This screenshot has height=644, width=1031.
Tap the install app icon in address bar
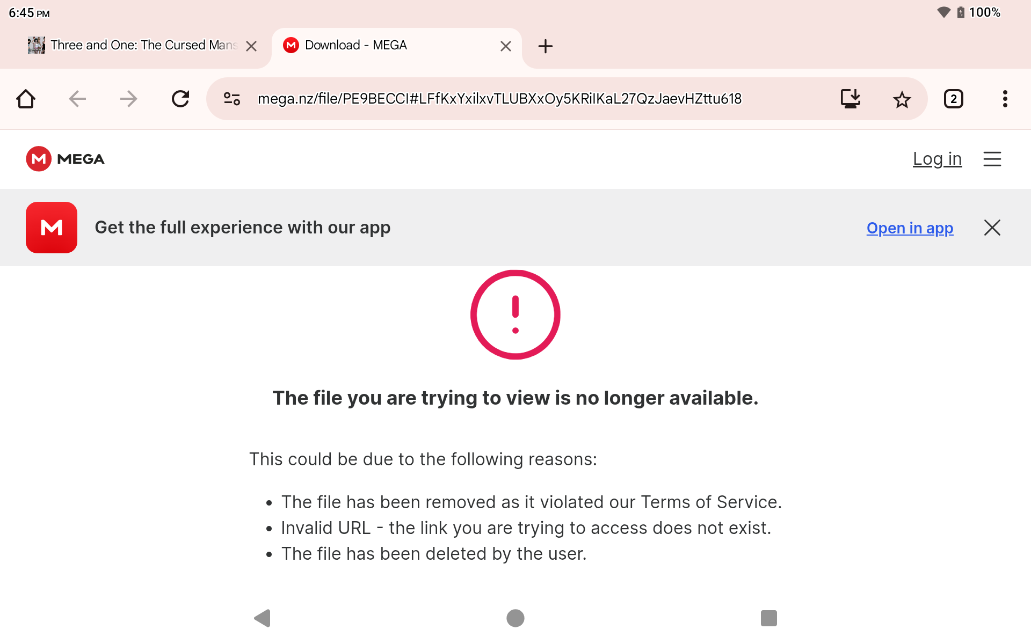coord(850,99)
